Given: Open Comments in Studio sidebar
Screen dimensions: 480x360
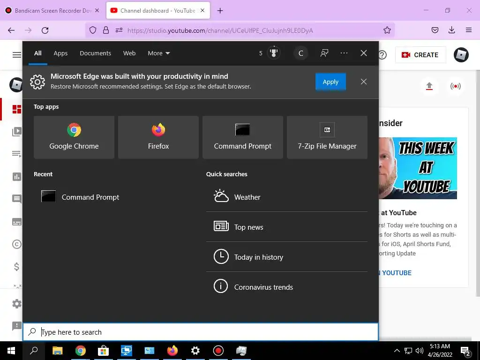Looking at the screenshot, I should (x=16, y=199).
